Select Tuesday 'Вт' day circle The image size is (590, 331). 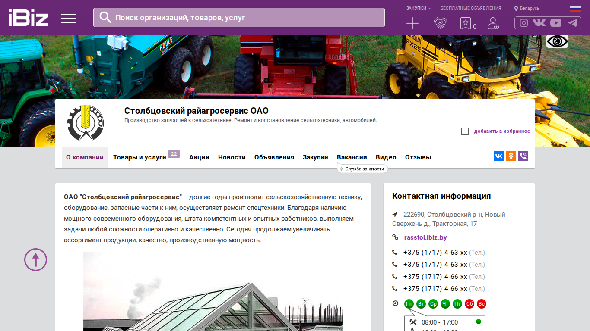coord(421,304)
